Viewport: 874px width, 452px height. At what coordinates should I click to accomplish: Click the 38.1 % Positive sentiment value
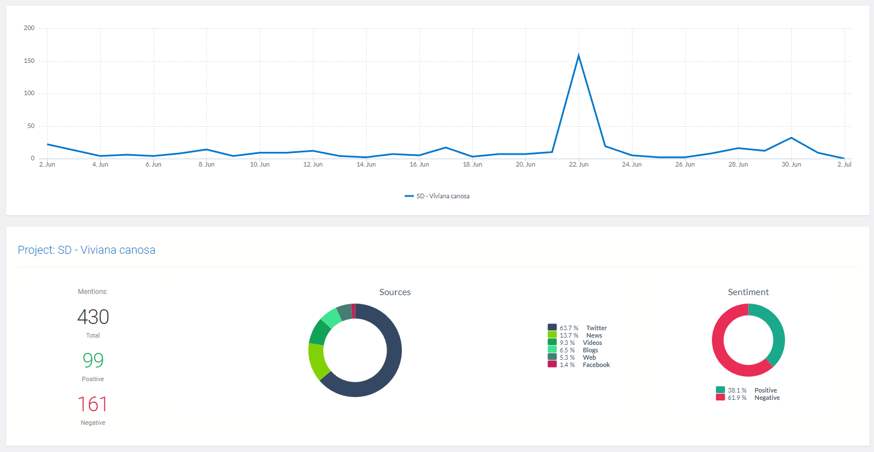coord(737,390)
